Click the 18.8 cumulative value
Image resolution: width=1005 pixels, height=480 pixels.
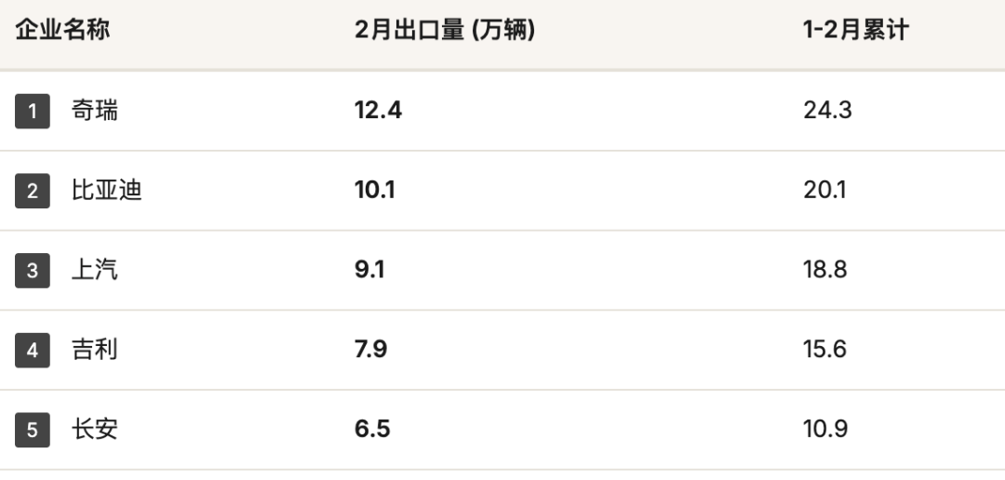[825, 271]
